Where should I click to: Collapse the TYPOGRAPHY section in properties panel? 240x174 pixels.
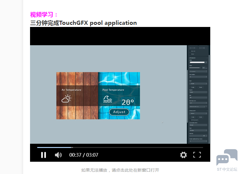coord(207,111)
